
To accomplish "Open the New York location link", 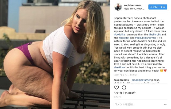I will (x=134, y=9).
